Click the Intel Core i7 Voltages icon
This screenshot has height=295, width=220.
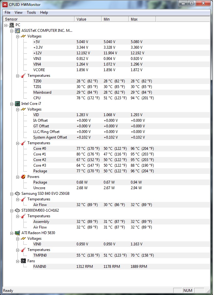coord(23,109)
